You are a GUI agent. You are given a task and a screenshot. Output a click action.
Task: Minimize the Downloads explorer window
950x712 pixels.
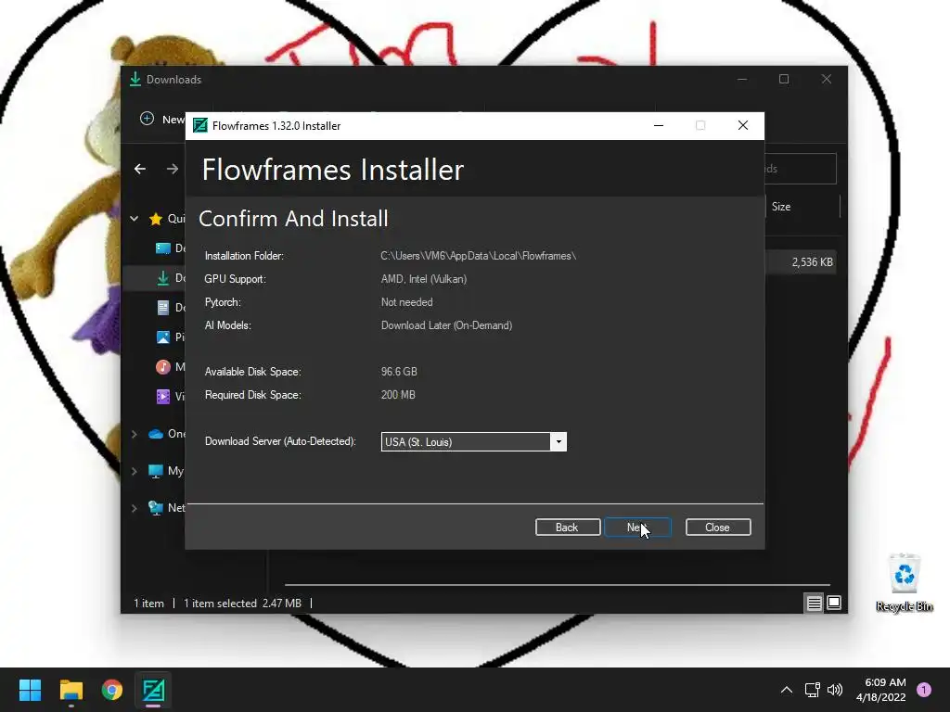tap(742, 80)
